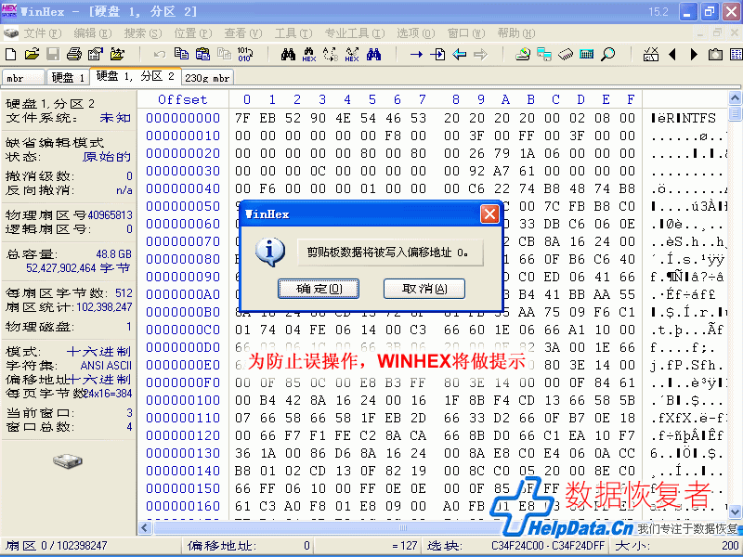The height and width of the screenshot is (557, 743).
Task: Switch to the 硬盘 1 tab
Action: 68,78
